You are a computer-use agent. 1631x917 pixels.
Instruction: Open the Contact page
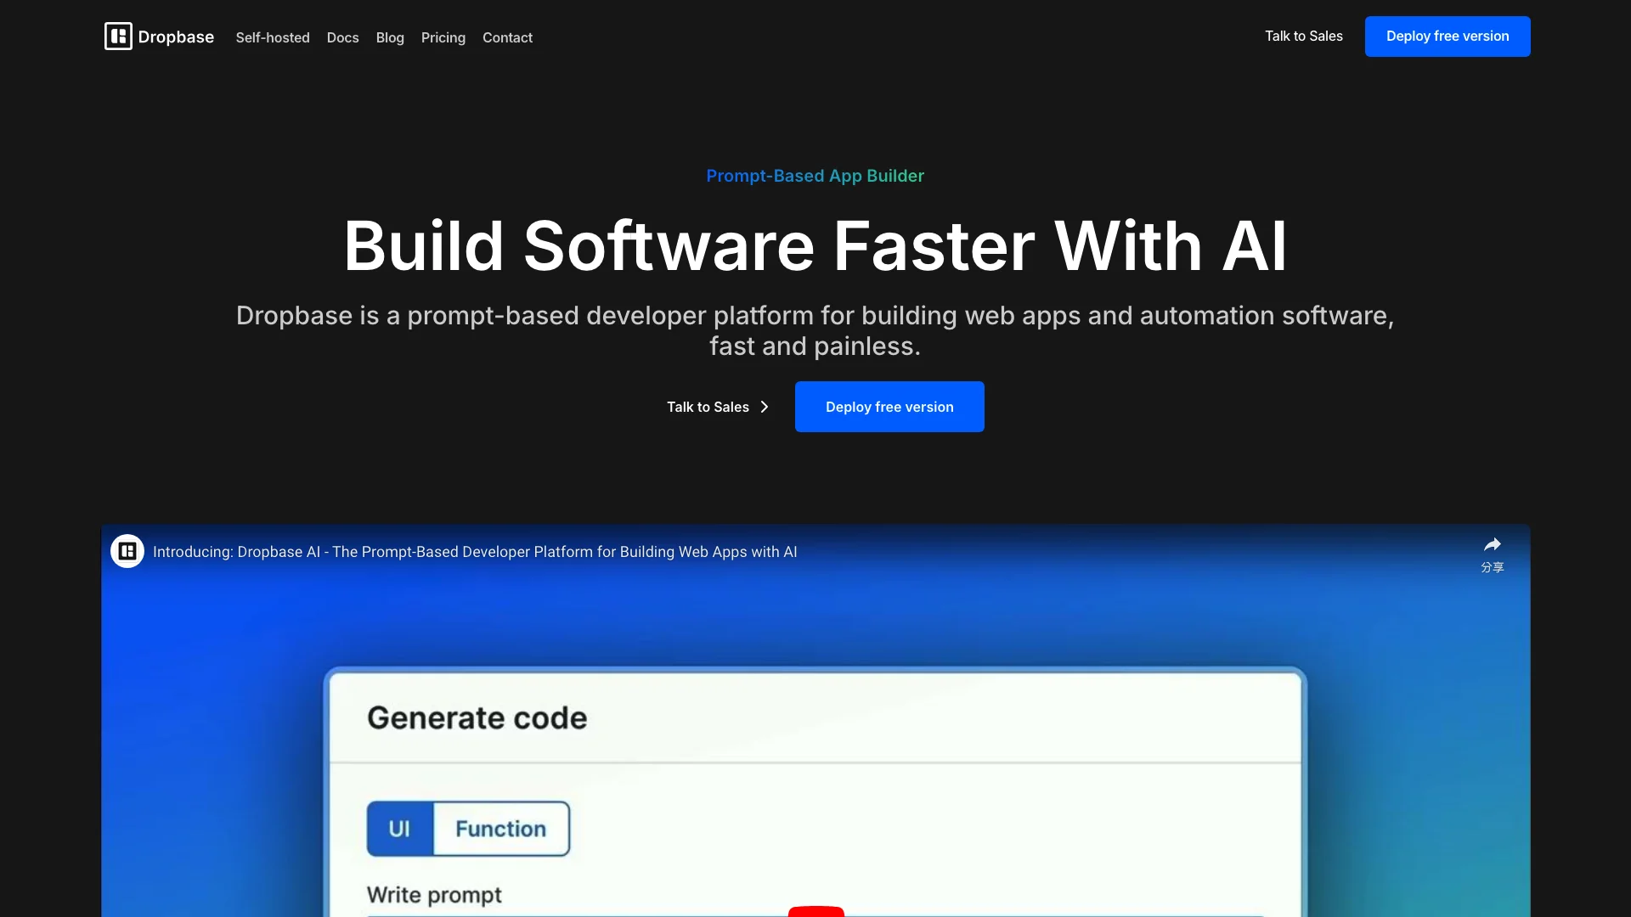(507, 37)
